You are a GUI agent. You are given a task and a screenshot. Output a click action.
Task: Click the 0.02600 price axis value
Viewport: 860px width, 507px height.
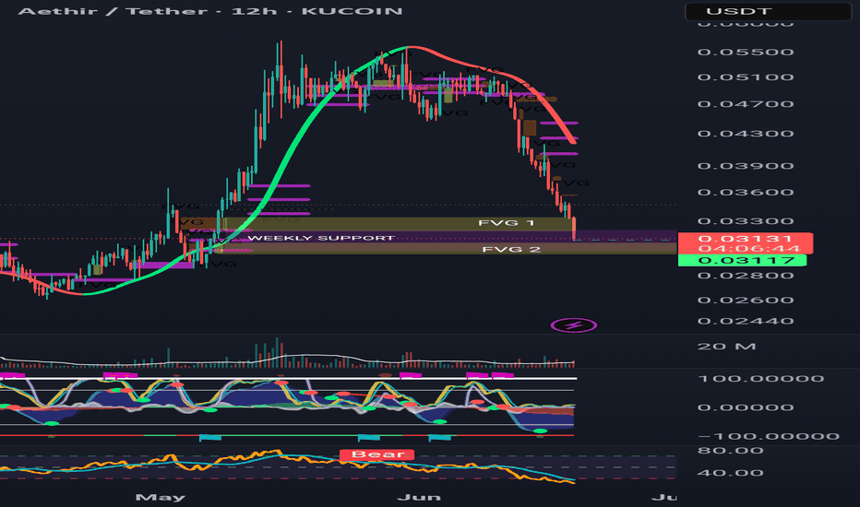click(746, 301)
